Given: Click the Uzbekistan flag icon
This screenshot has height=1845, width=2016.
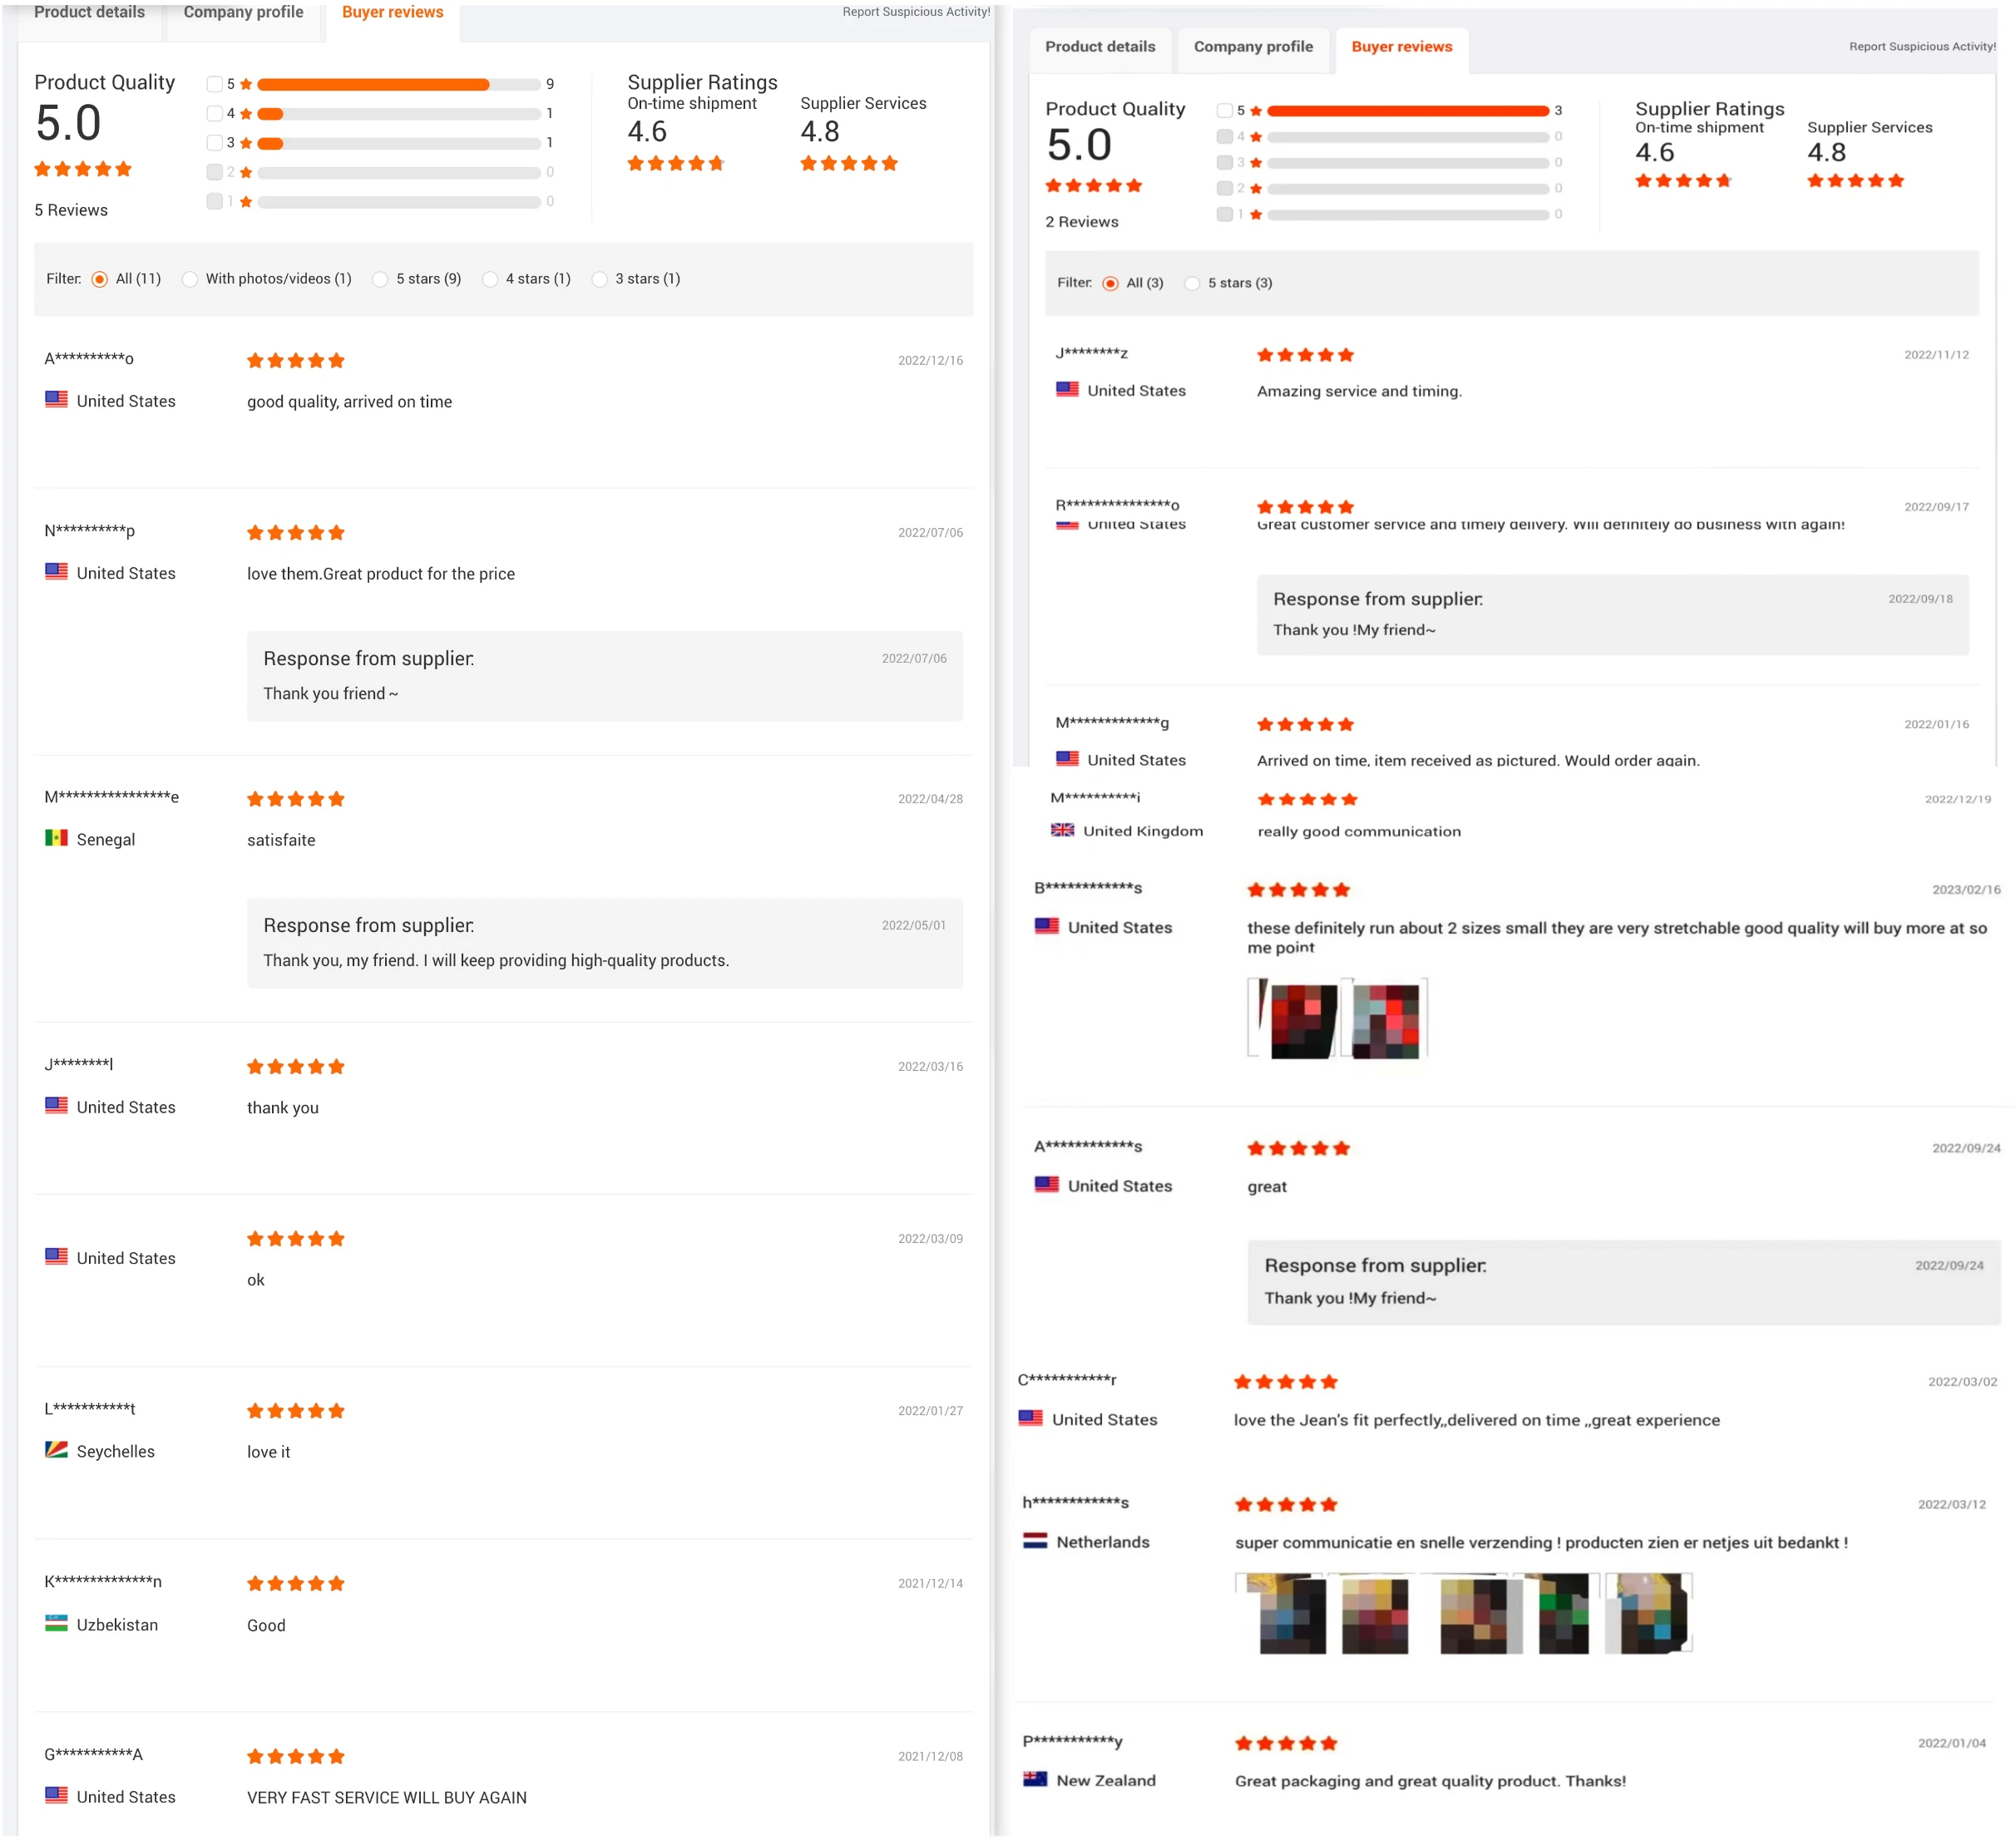Looking at the screenshot, I should (56, 1623).
